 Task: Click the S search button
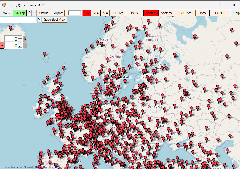click(x=39, y=20)
